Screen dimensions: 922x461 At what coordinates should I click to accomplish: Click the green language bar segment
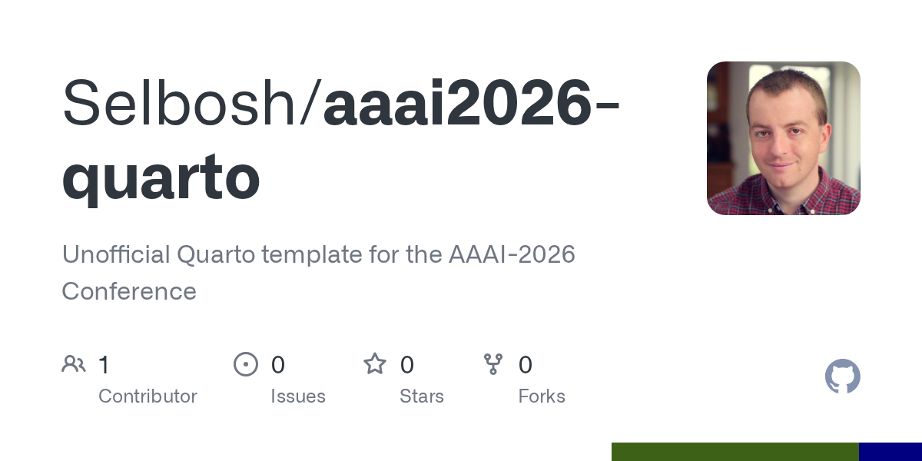[x=735, y=452]
